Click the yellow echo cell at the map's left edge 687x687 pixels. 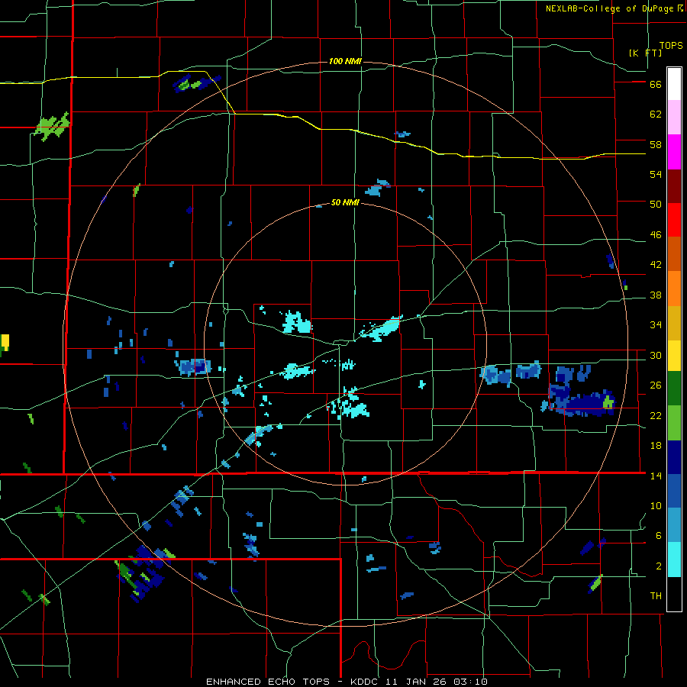(5, 342)
